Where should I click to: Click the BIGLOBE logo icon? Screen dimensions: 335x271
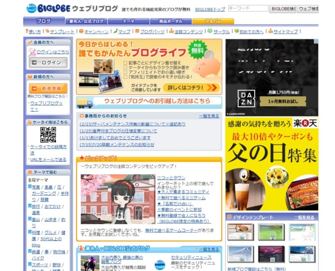point(31,8)
